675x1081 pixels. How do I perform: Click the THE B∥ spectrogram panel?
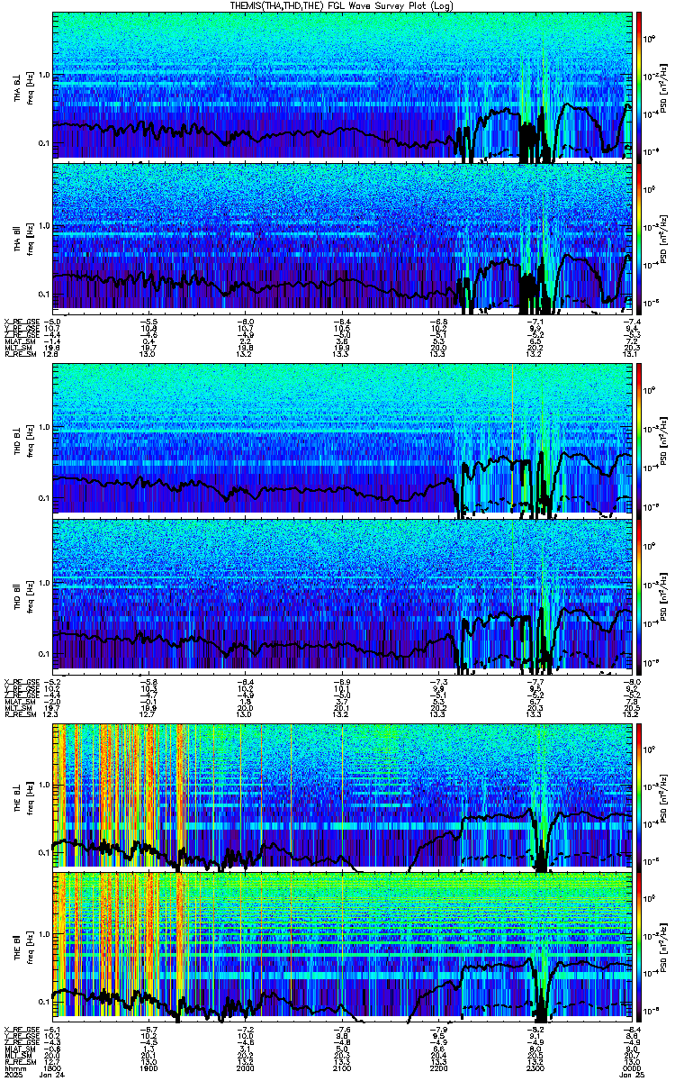342,948
